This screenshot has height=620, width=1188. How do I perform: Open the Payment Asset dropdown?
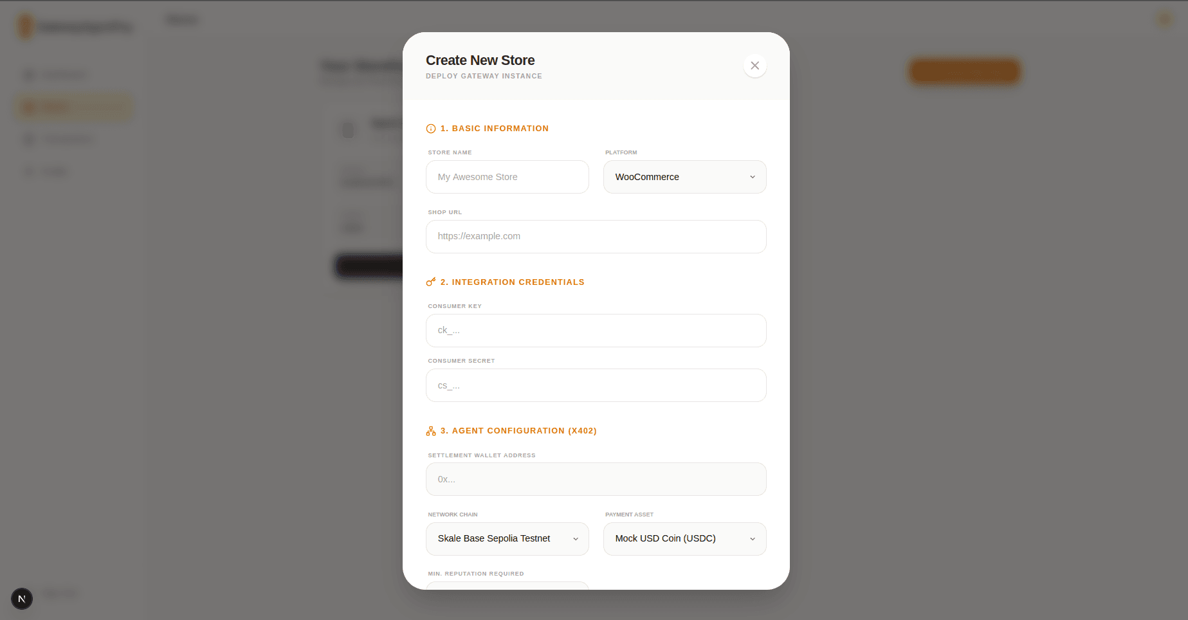coord(684,538)
